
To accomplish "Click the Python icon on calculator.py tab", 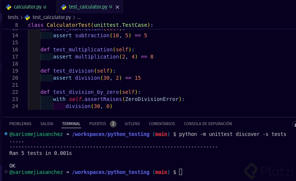I will tap(9, 7).
